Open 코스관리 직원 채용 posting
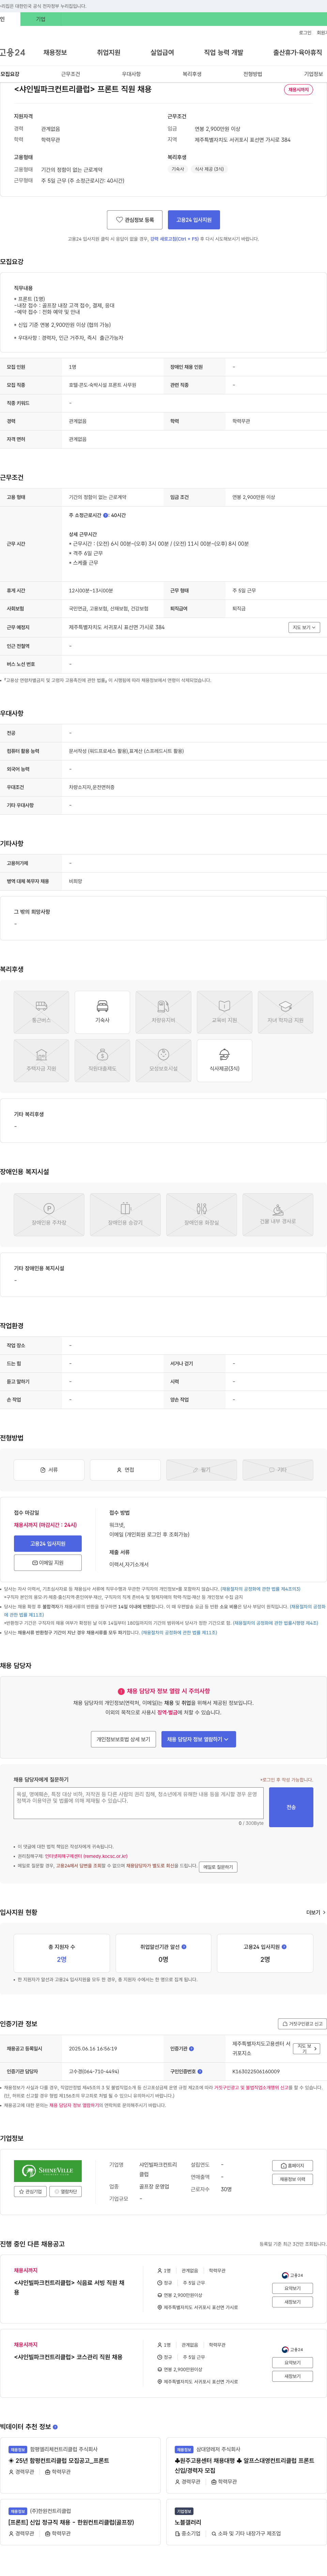Image resolution: width=327 pixels, height=2576 pixels. 68,2357
